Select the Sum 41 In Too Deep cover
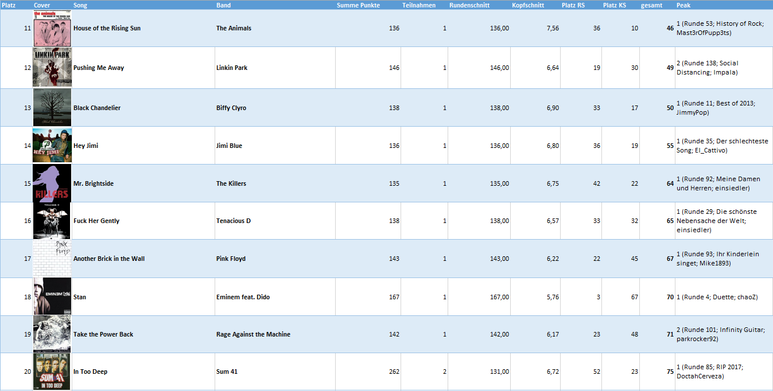This screenshot has height=391, width=773. click(x=52, y=371)
